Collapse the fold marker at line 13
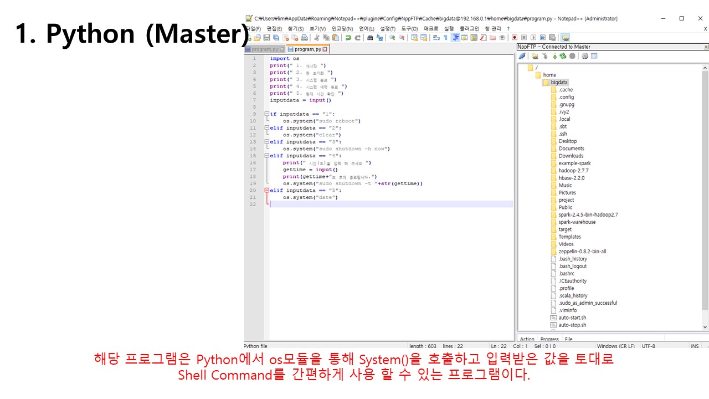Image resolution: width=709 pixels, height=399 pixels. click(267, 142)
